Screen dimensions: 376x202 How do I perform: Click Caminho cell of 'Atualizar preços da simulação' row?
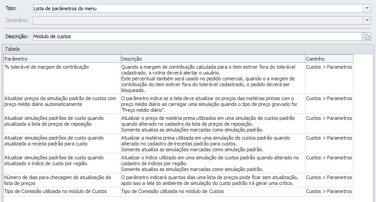[x=329, y=104]
